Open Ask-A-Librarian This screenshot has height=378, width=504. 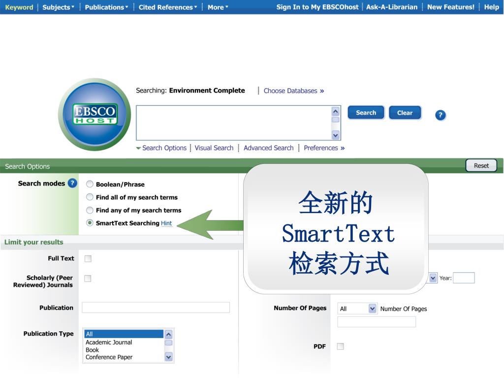[392, 7]
